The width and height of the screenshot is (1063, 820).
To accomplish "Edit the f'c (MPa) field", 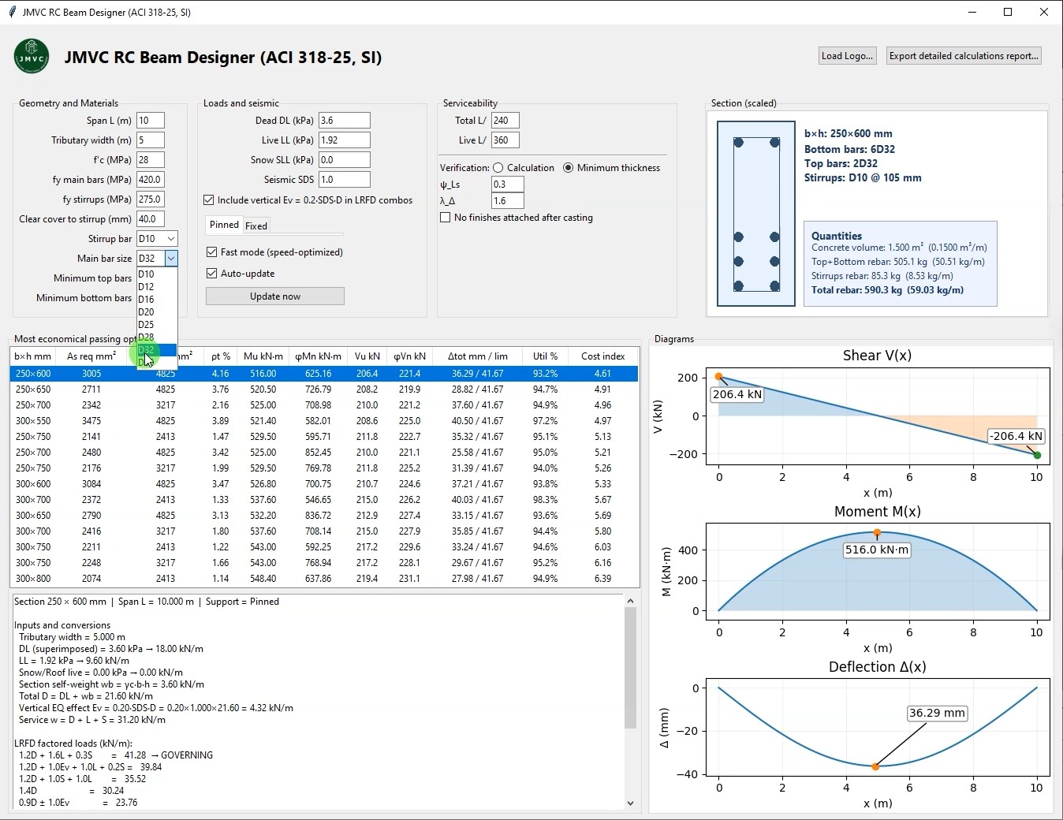I will point(151,160).
